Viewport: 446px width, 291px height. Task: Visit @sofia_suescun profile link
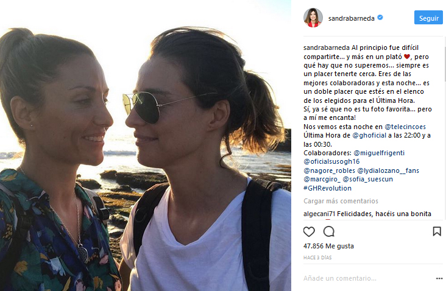tap(368, 180)
